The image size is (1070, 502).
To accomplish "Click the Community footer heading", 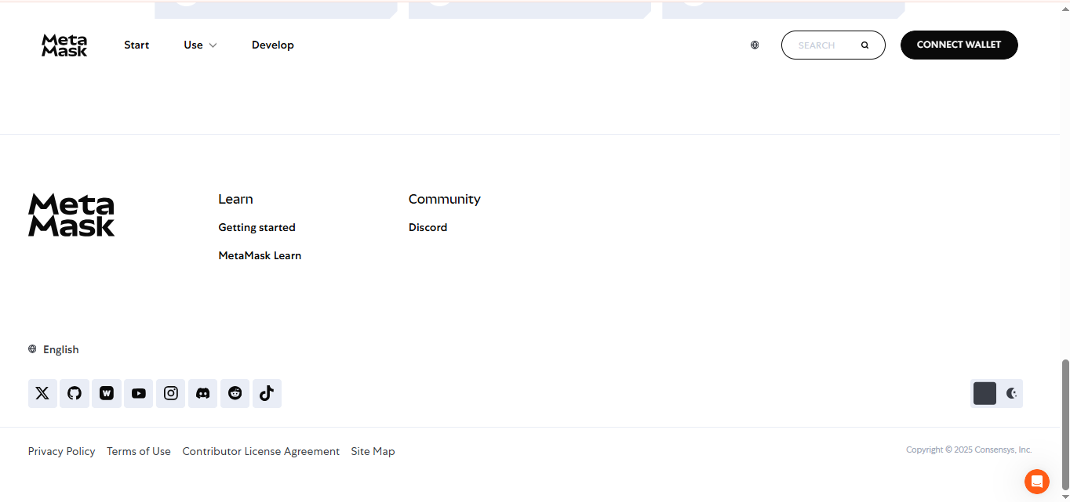I will (x=445, y=199).
